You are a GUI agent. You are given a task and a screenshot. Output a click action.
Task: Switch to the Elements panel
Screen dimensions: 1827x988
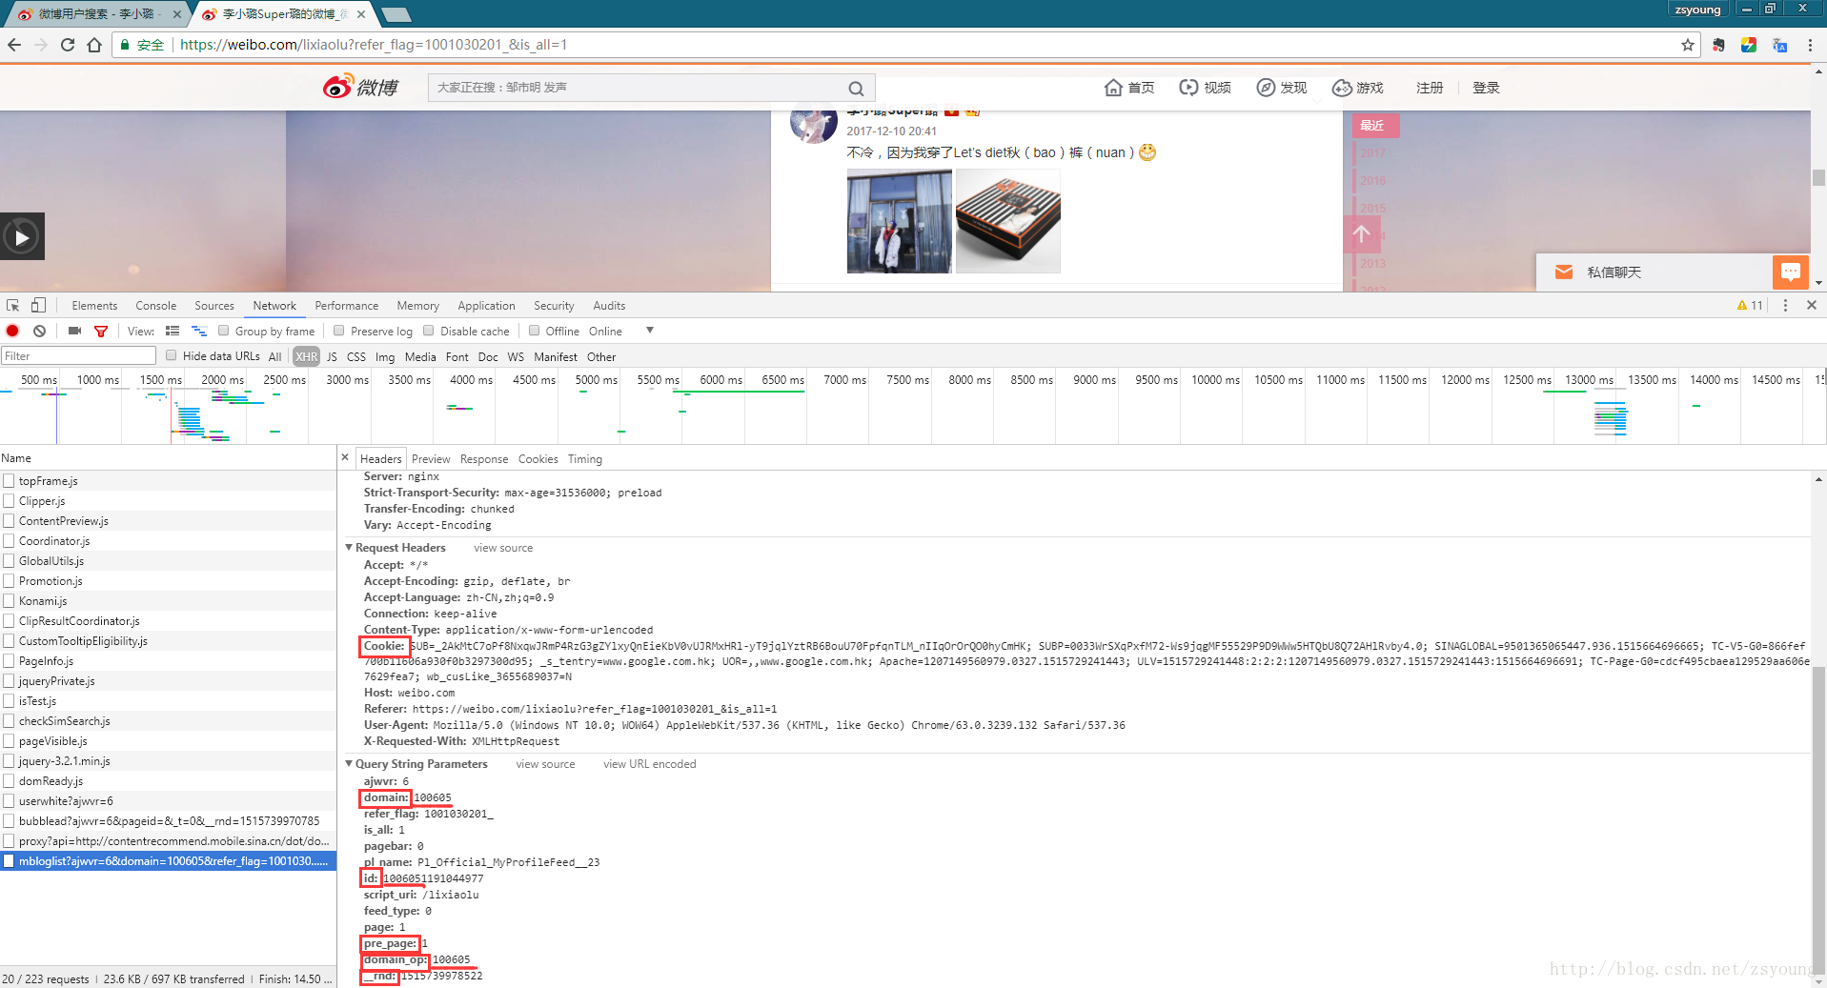(x=94, y=306)
